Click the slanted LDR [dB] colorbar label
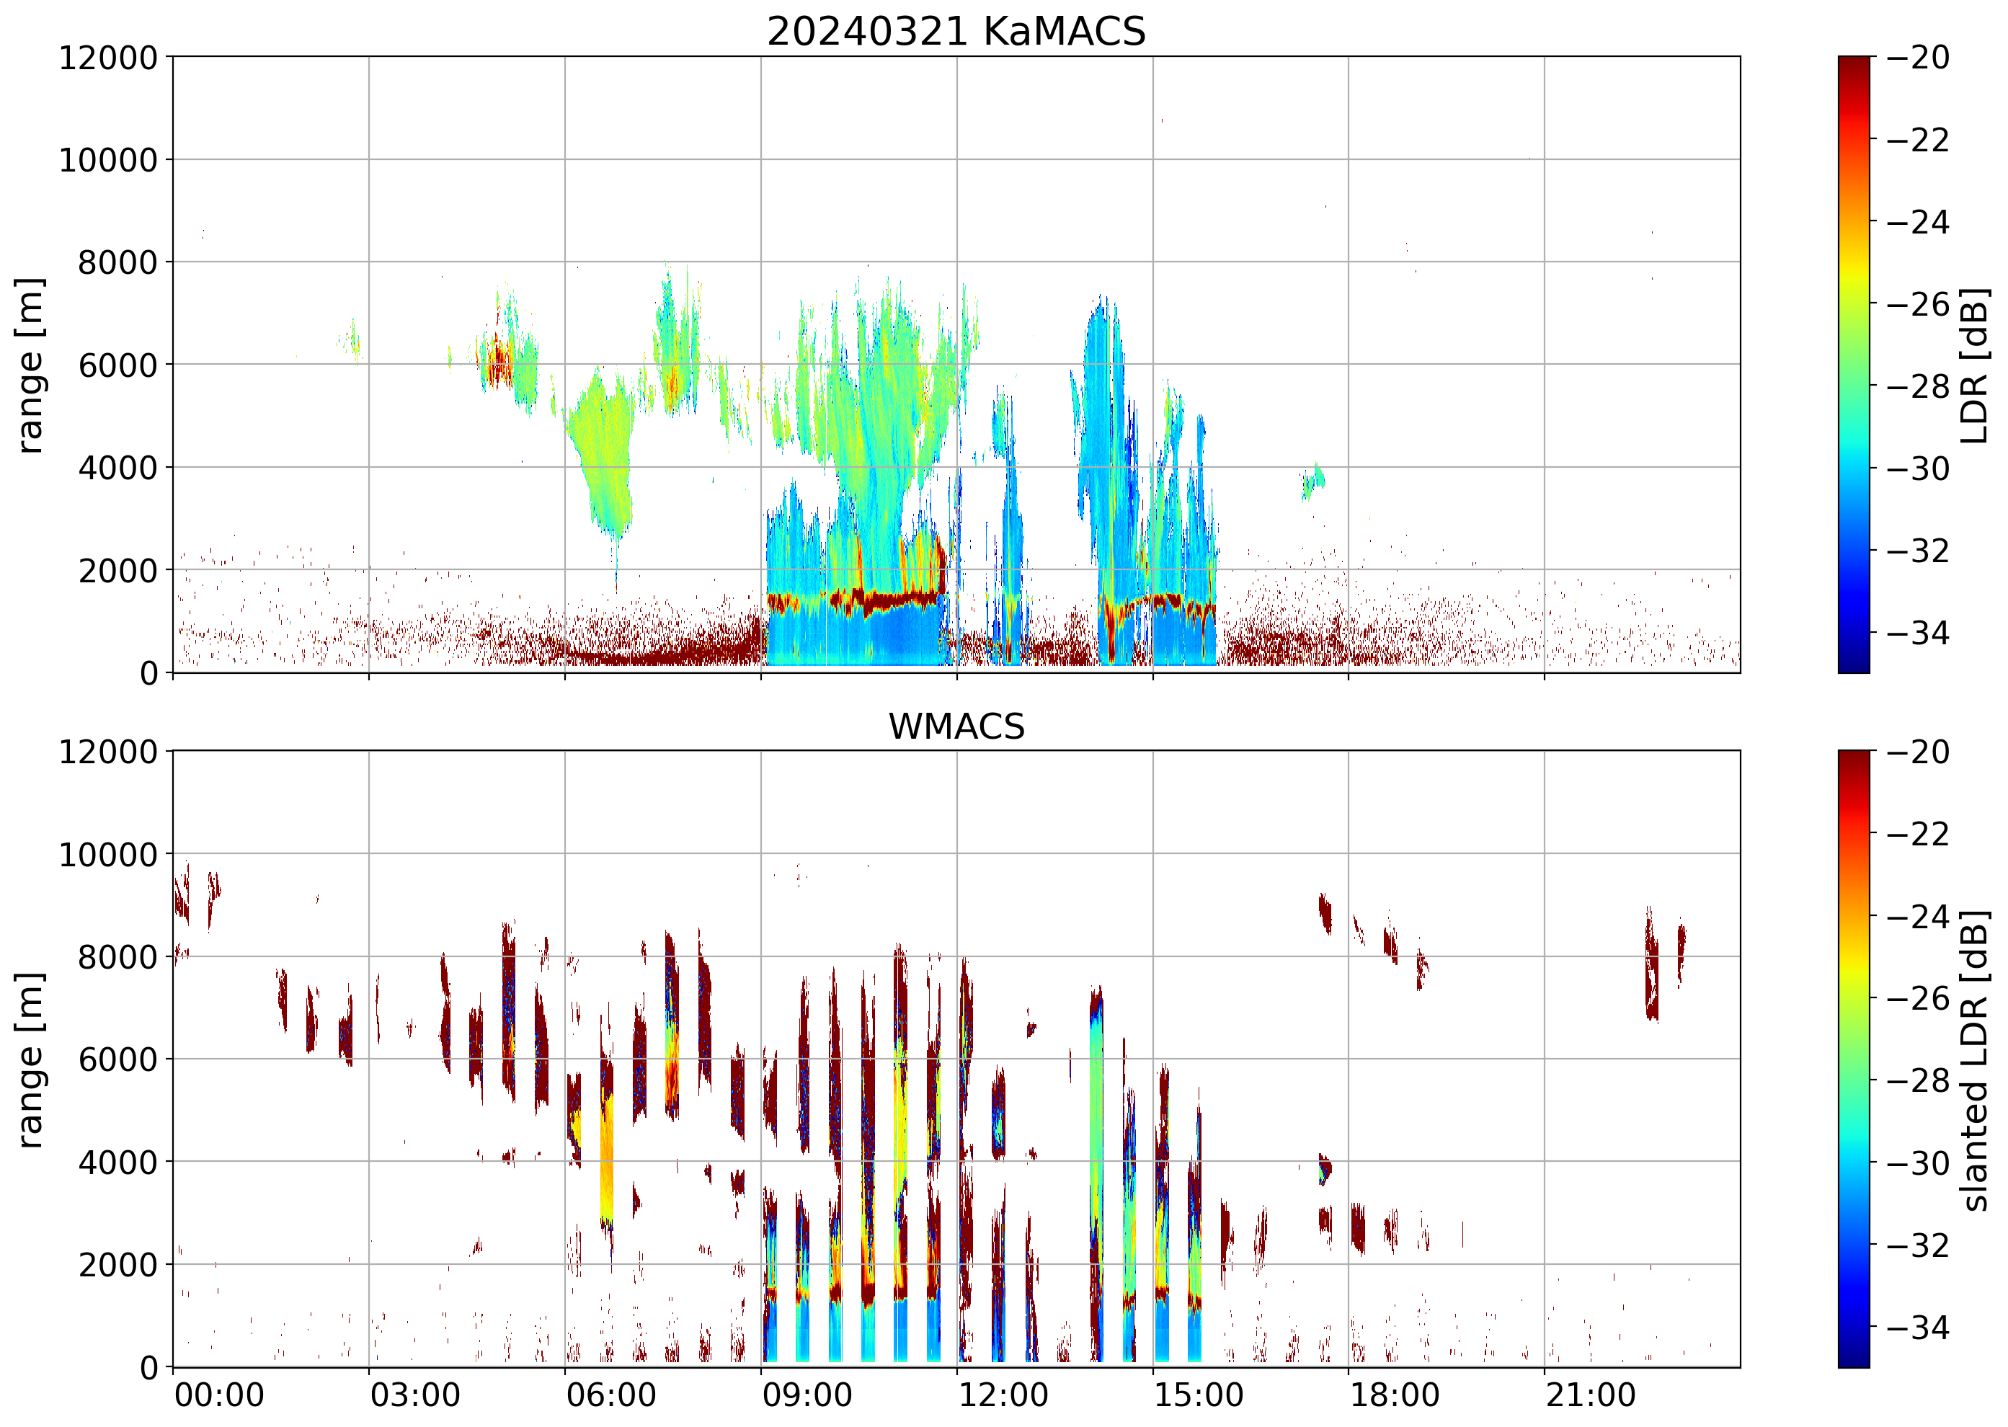 click(x=1975, y=1061)
